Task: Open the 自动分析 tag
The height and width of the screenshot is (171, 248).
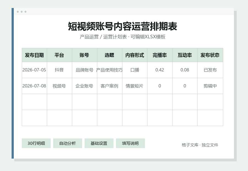Action: click(68, 143)
